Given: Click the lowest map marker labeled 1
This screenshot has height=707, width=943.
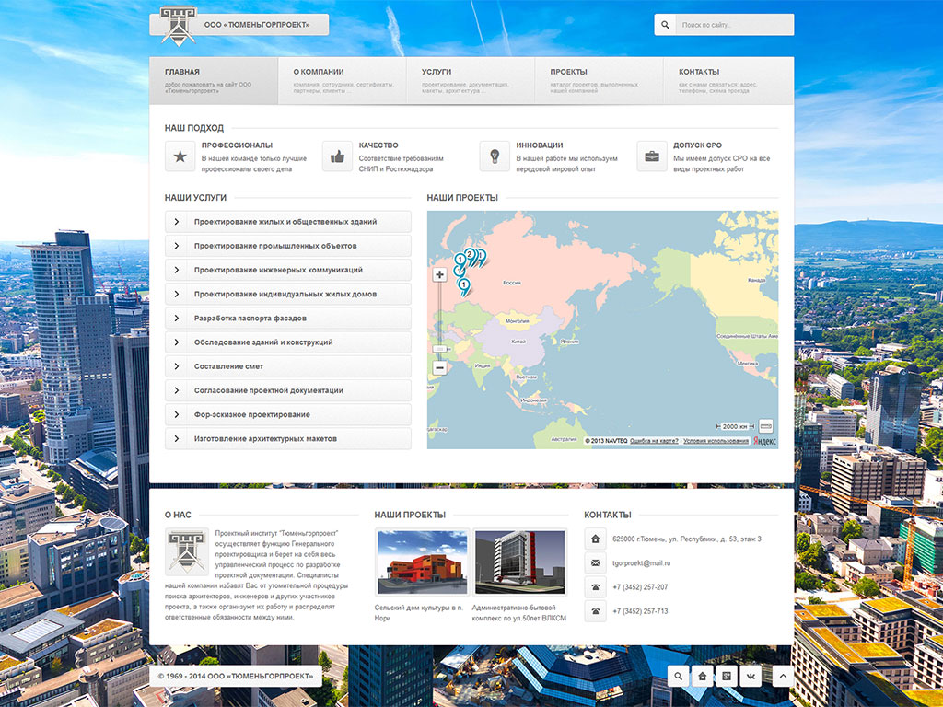Looking at the screenshot, I should pos(464,287).
